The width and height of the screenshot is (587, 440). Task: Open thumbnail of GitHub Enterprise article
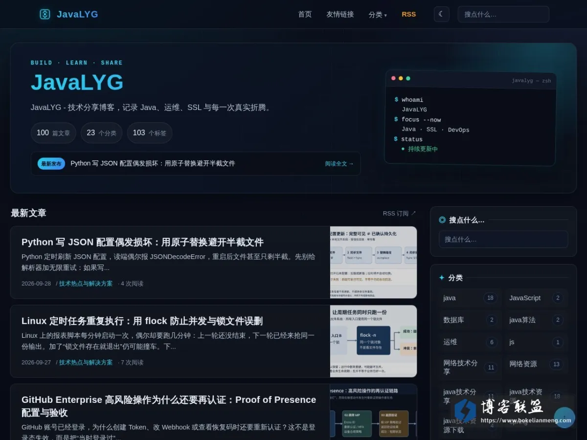pyautogui.click(x=373, y=412)
